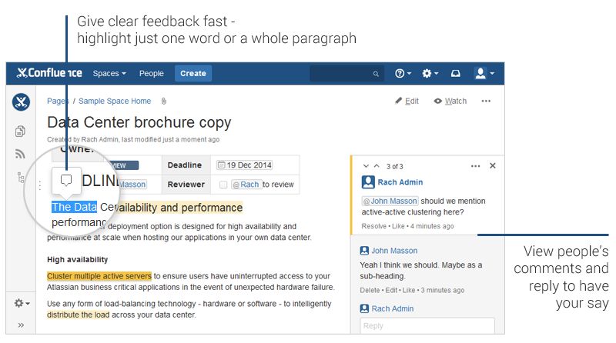This screenshot has height=343, width=616.
Task: Open the @Rach mention link
Action: (246, 185)
